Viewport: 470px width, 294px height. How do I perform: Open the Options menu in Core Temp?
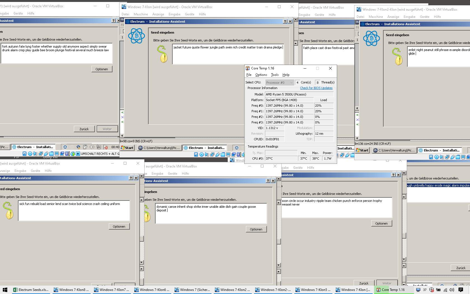tap(261, 74)
